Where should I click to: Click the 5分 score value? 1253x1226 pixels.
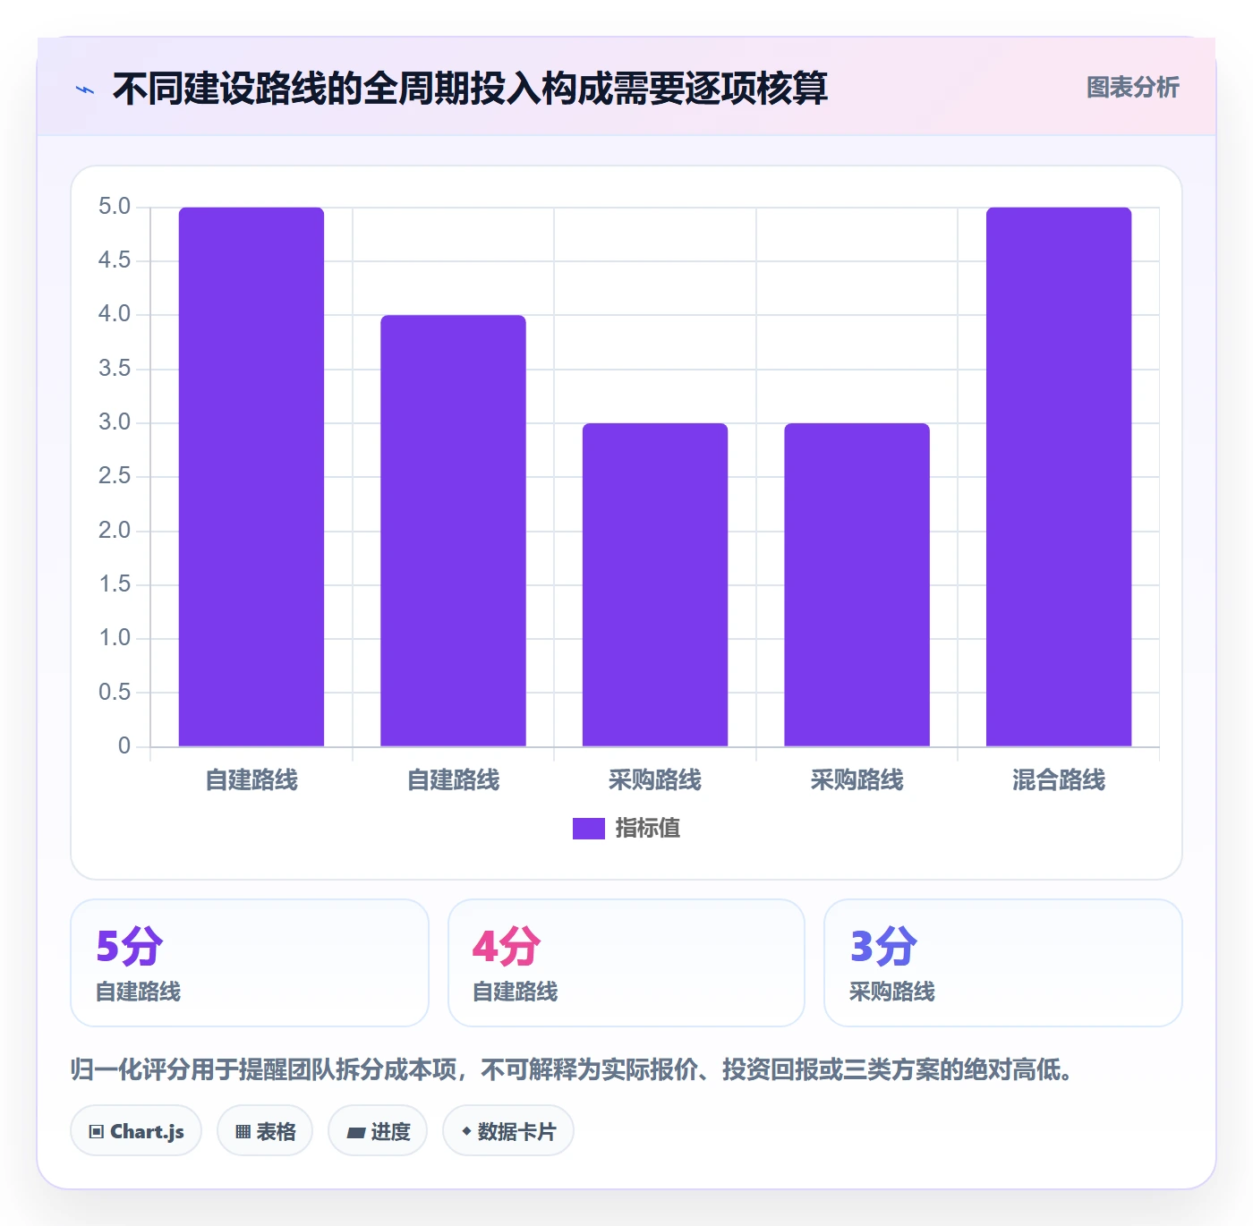(x=130, y=946)
